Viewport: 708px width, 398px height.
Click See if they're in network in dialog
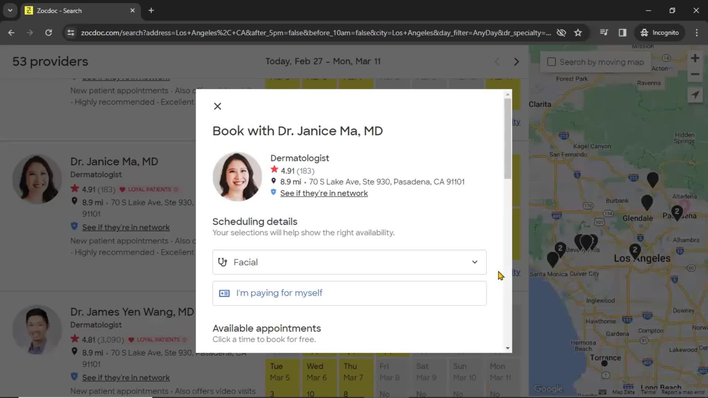pos(324,193)
